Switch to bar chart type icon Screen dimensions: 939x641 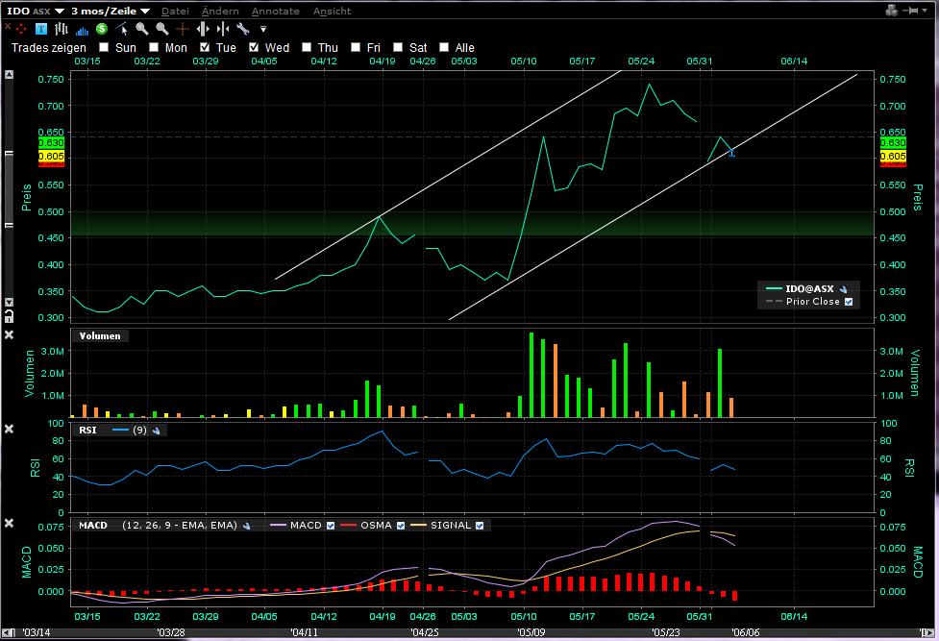[62, 29]
